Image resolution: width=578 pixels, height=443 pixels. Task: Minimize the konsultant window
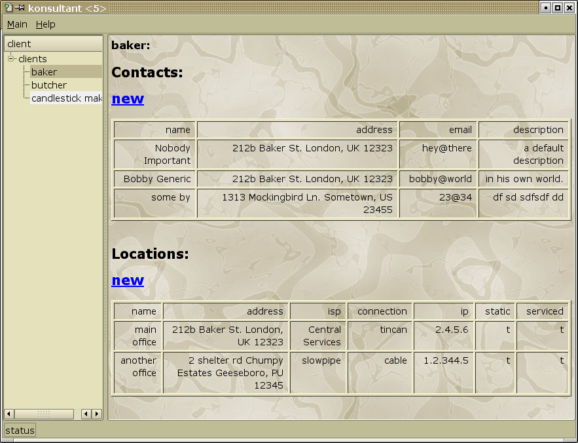[545, 7]
